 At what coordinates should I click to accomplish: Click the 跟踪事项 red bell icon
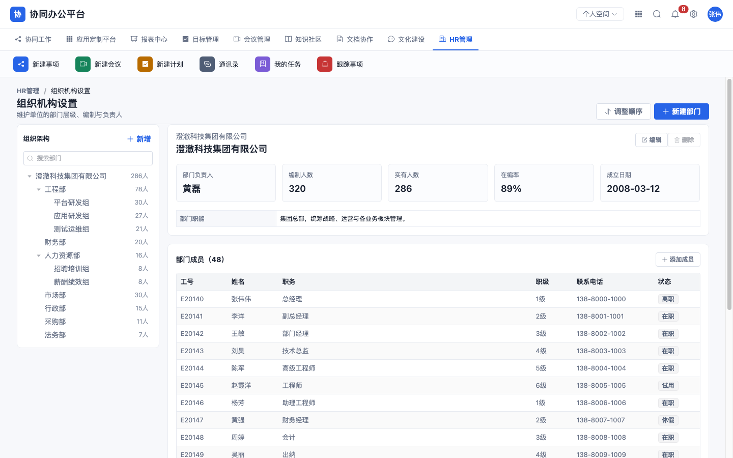(x=325, y=64)
